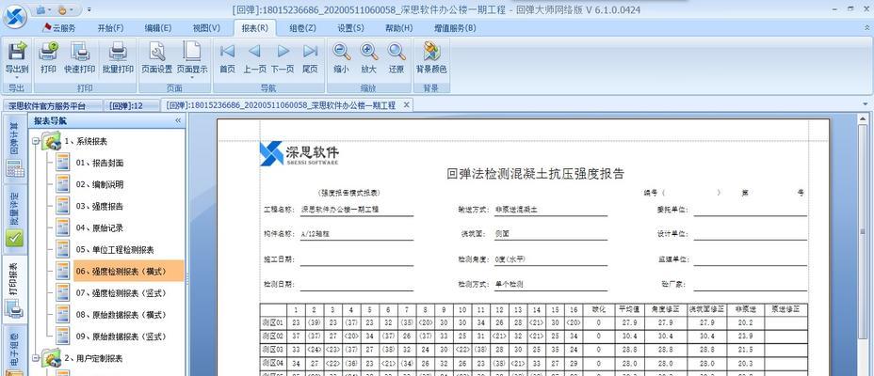Click the 碳化 column header
The image size is (874, 376).
598,309
